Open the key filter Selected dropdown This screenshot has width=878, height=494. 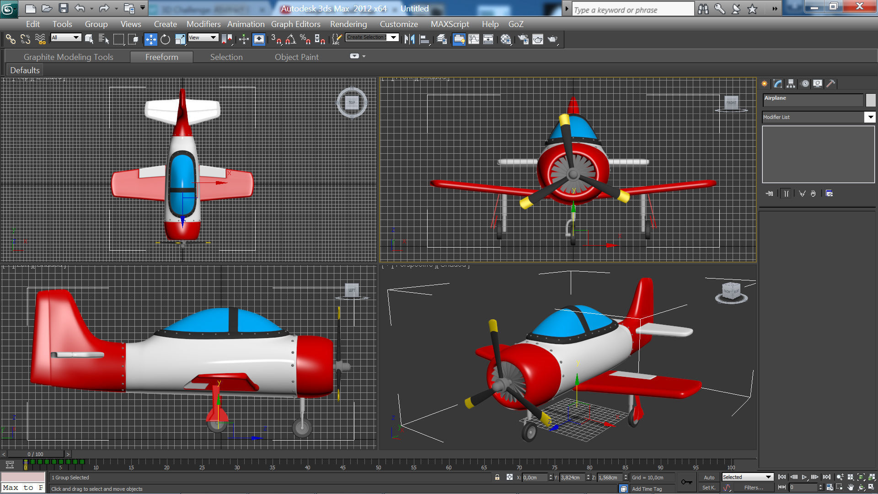[x=747, y=477]
